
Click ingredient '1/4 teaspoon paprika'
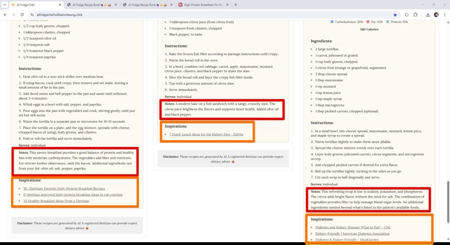pos(39,57)
